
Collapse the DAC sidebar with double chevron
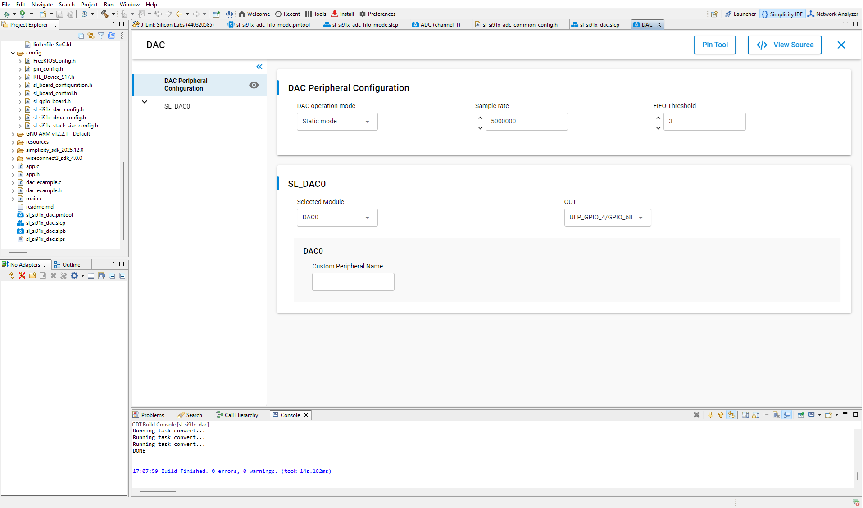click(259, 67)
